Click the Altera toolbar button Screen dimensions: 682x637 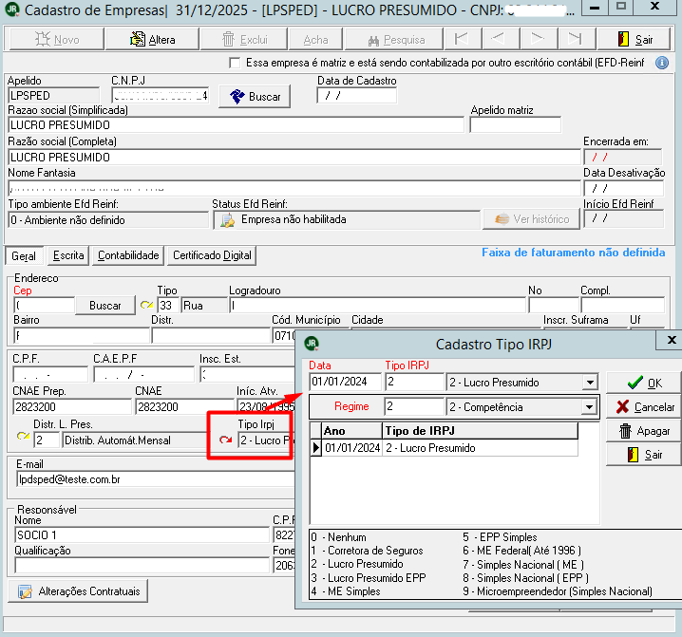(x=152, y=40)
